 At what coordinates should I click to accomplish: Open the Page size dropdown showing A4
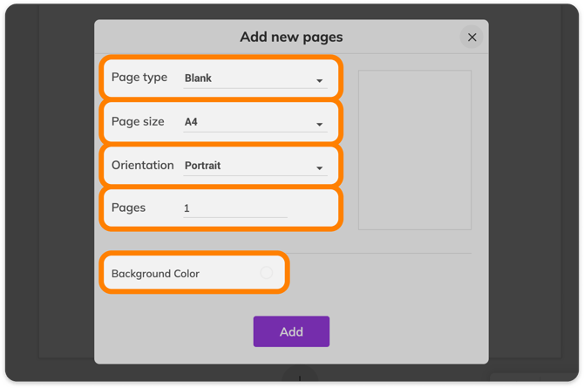click(x=255, y=122)
